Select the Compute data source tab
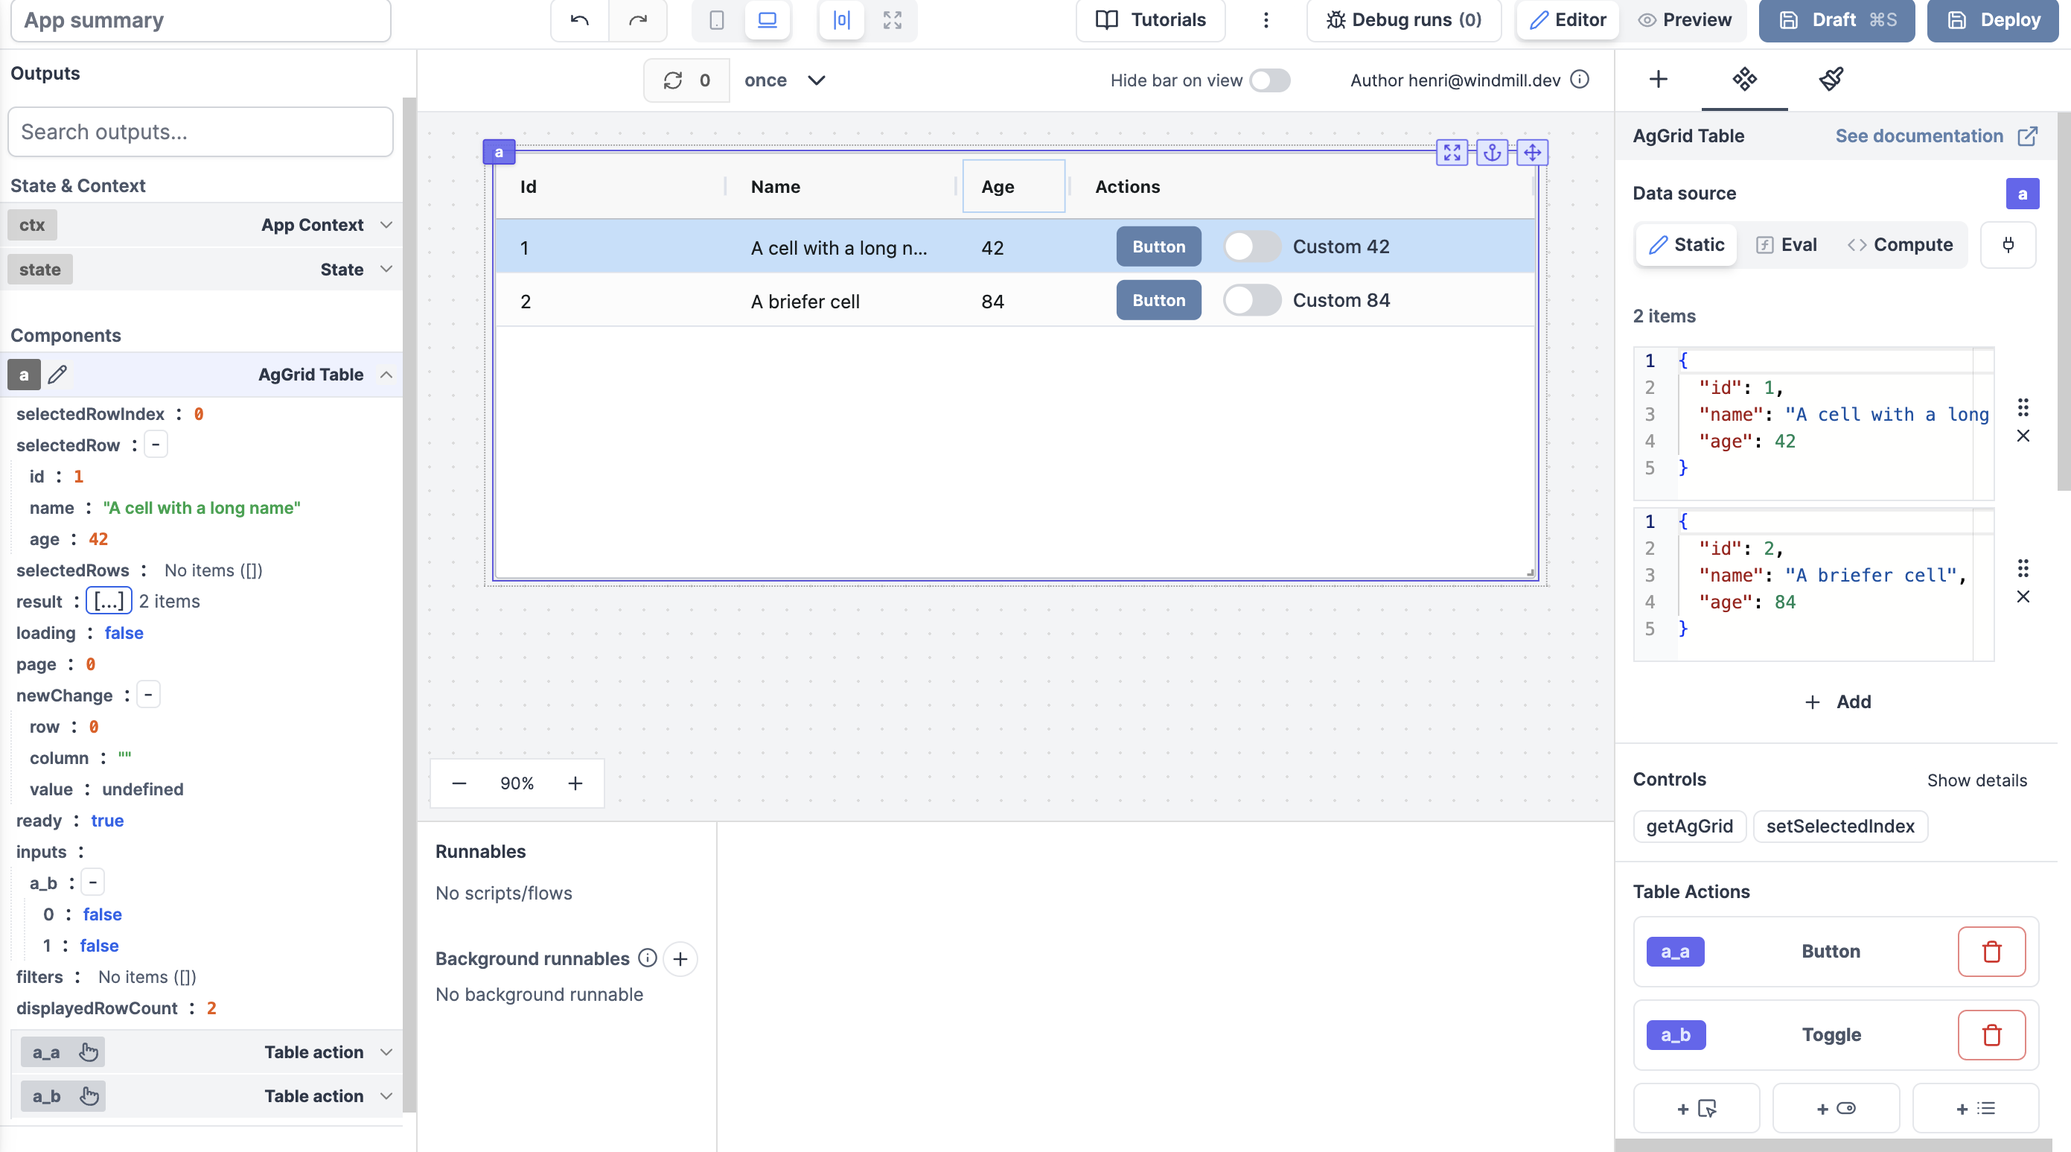 point(1900,244)
